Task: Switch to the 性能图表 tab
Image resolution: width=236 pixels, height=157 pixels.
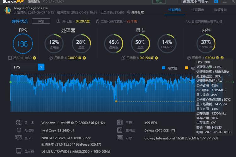Action: click(x=198, y=10)
